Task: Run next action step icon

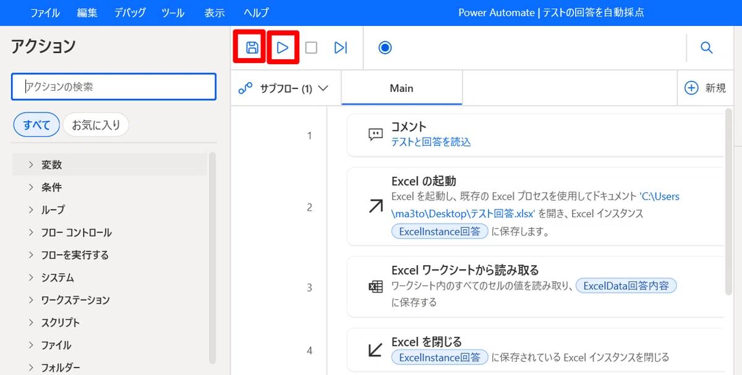Action: [x=341, y=48]
